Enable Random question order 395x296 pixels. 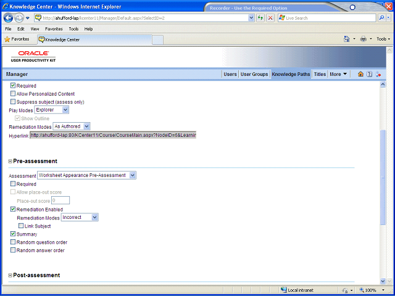point(13,242)
